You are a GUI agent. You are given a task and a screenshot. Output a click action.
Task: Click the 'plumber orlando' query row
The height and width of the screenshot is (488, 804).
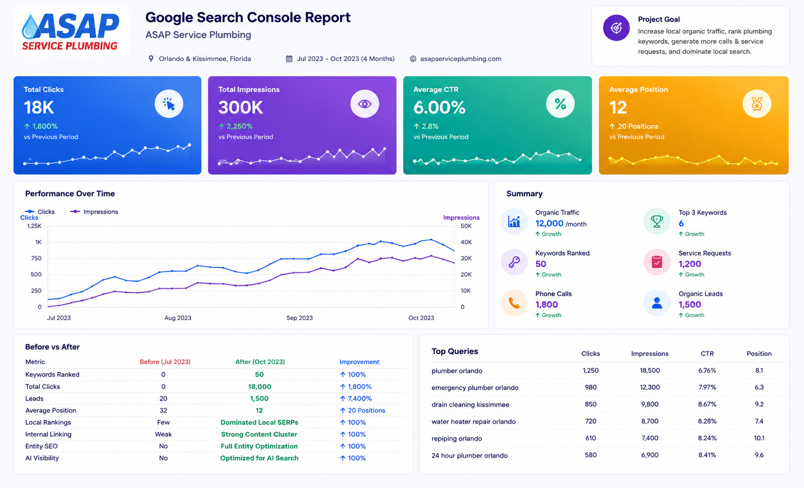pyautogui.click(x=608, y=371)
